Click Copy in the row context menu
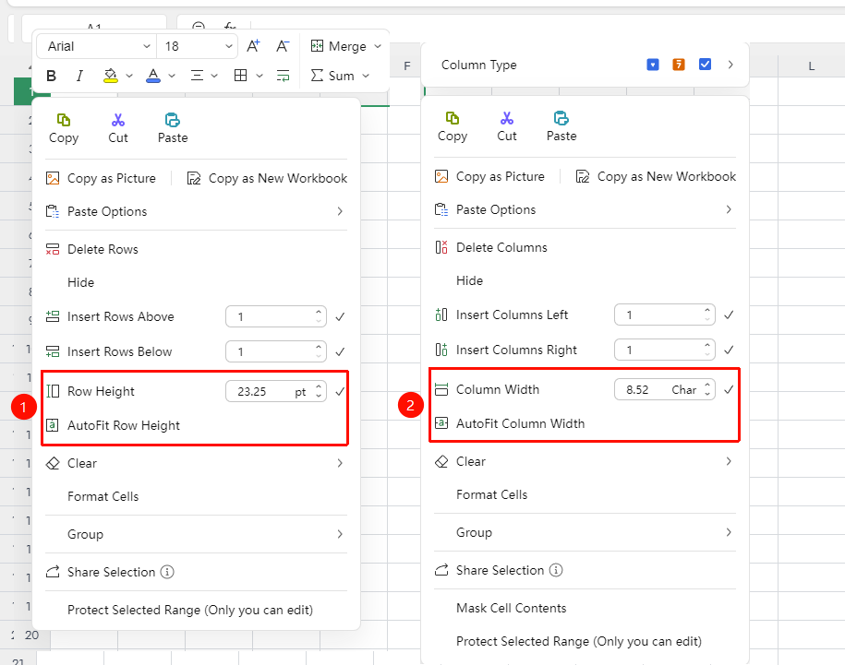The height and width of the screenshot is (665, 845). pos(64,128)
